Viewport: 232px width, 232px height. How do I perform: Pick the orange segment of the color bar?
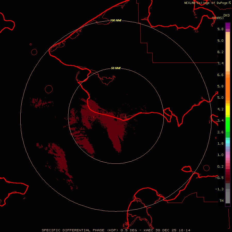tap(228, 89)
